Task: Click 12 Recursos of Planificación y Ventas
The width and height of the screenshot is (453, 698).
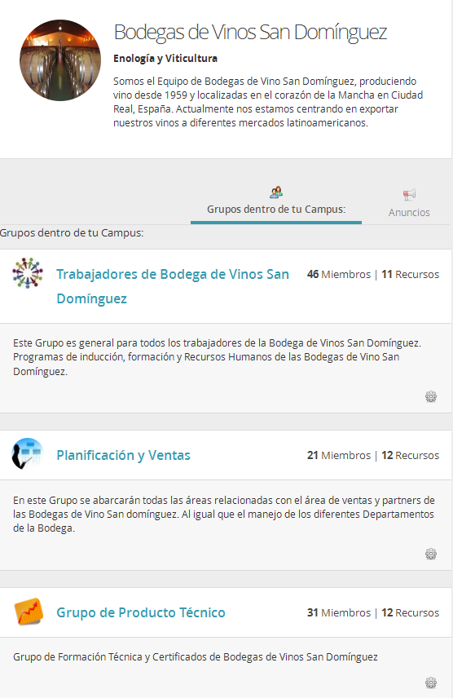Action: [x=411, y=455]
